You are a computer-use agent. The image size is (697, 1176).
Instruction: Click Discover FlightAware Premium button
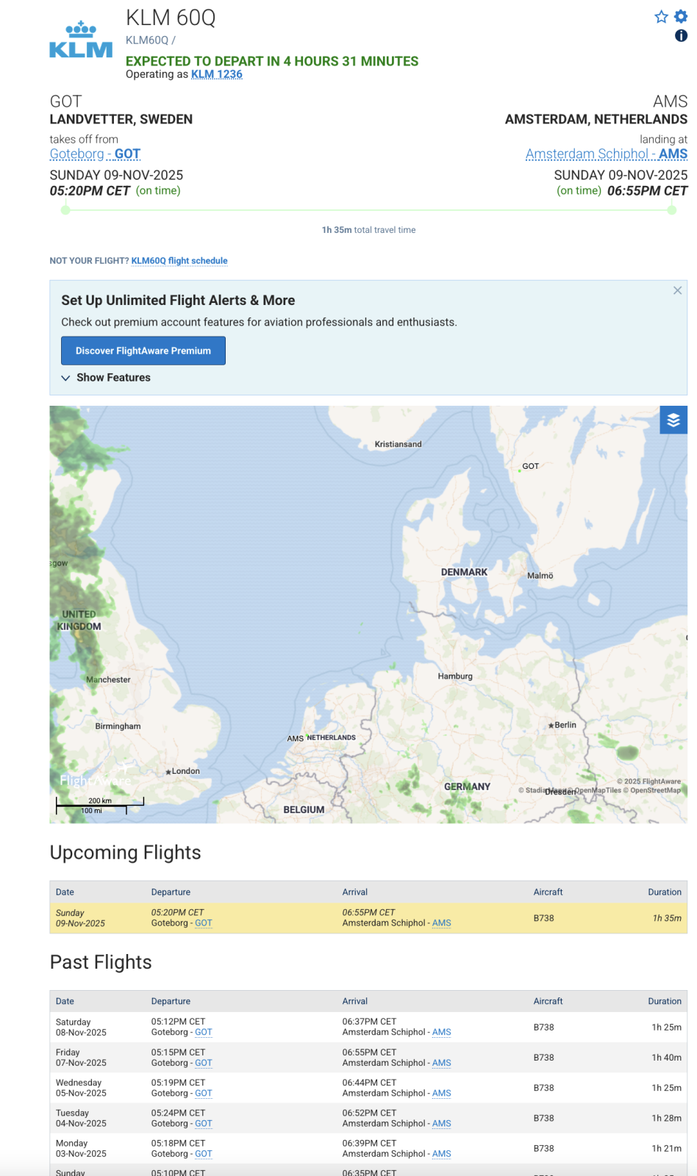[x=143, y=351]
